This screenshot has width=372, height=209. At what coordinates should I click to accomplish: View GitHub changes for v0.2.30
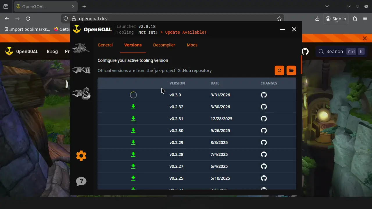pyautogui.click(x=264, y=131)
